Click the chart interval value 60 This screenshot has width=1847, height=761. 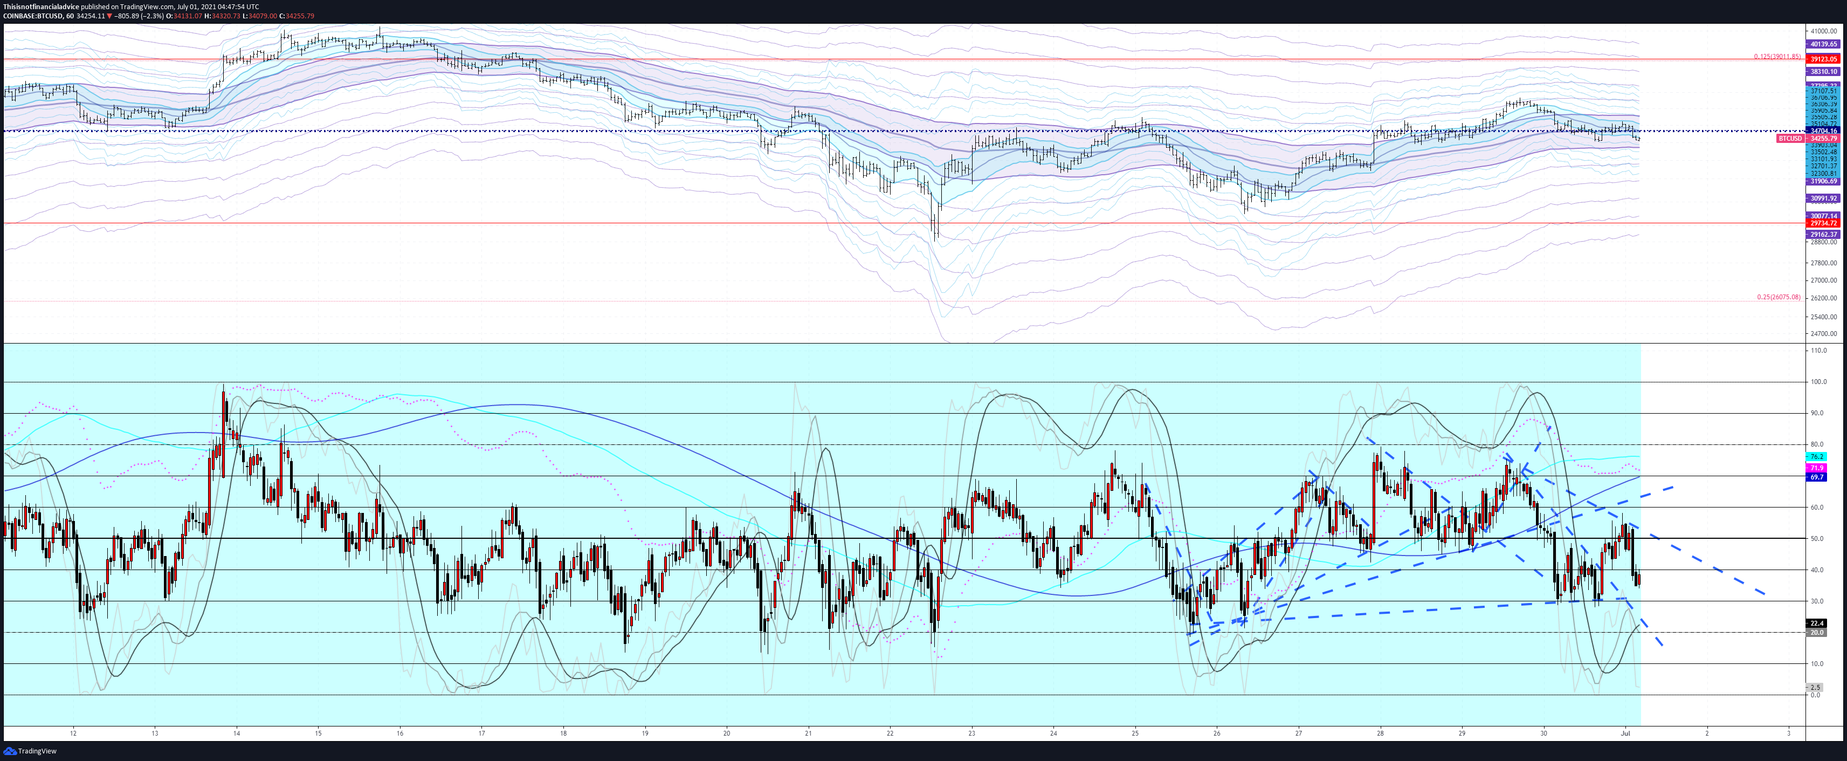click(70, 16)
